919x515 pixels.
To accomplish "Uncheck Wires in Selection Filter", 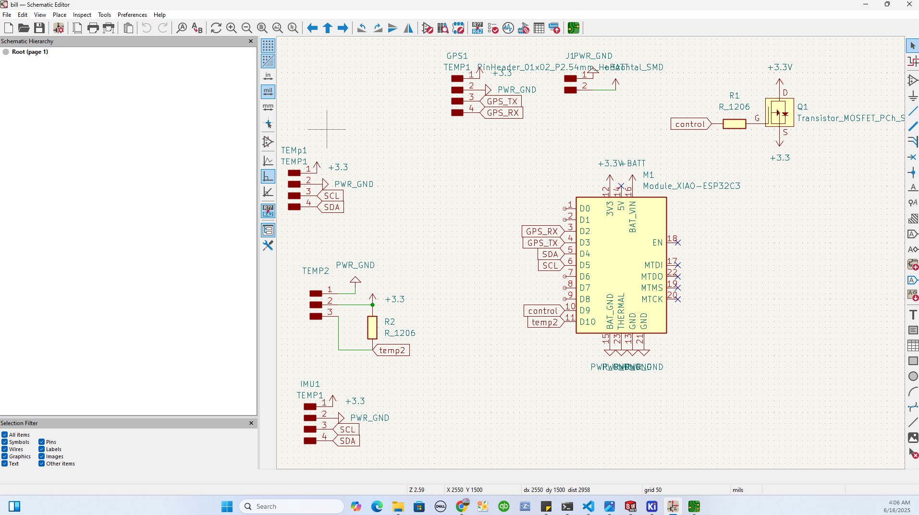I will point(4,449).
